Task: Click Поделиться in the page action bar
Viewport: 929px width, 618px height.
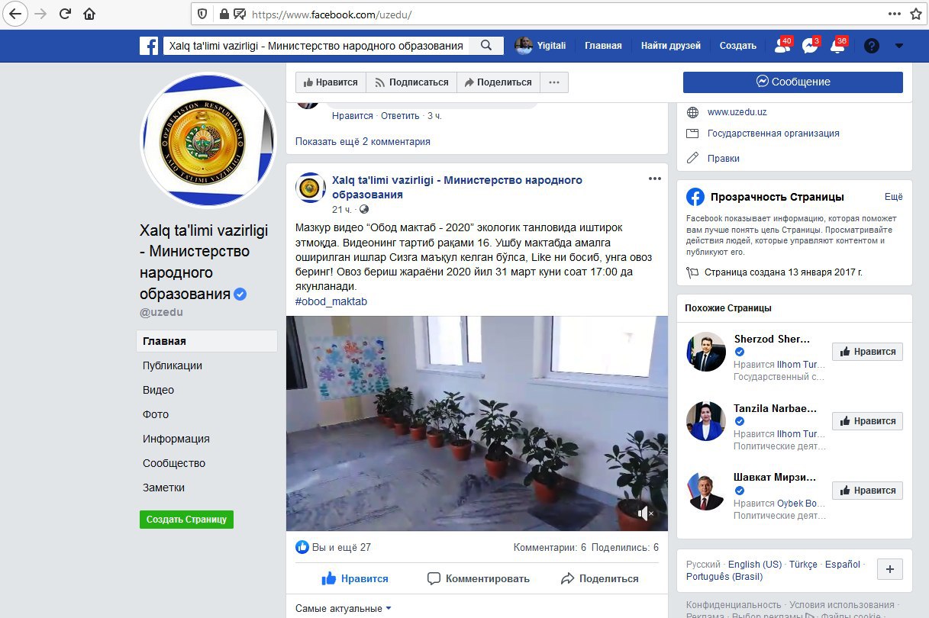Action: (498, 82)
